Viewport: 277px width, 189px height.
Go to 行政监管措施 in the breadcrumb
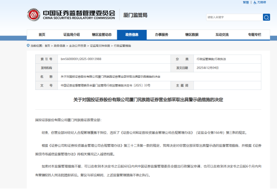click(122, 46)
